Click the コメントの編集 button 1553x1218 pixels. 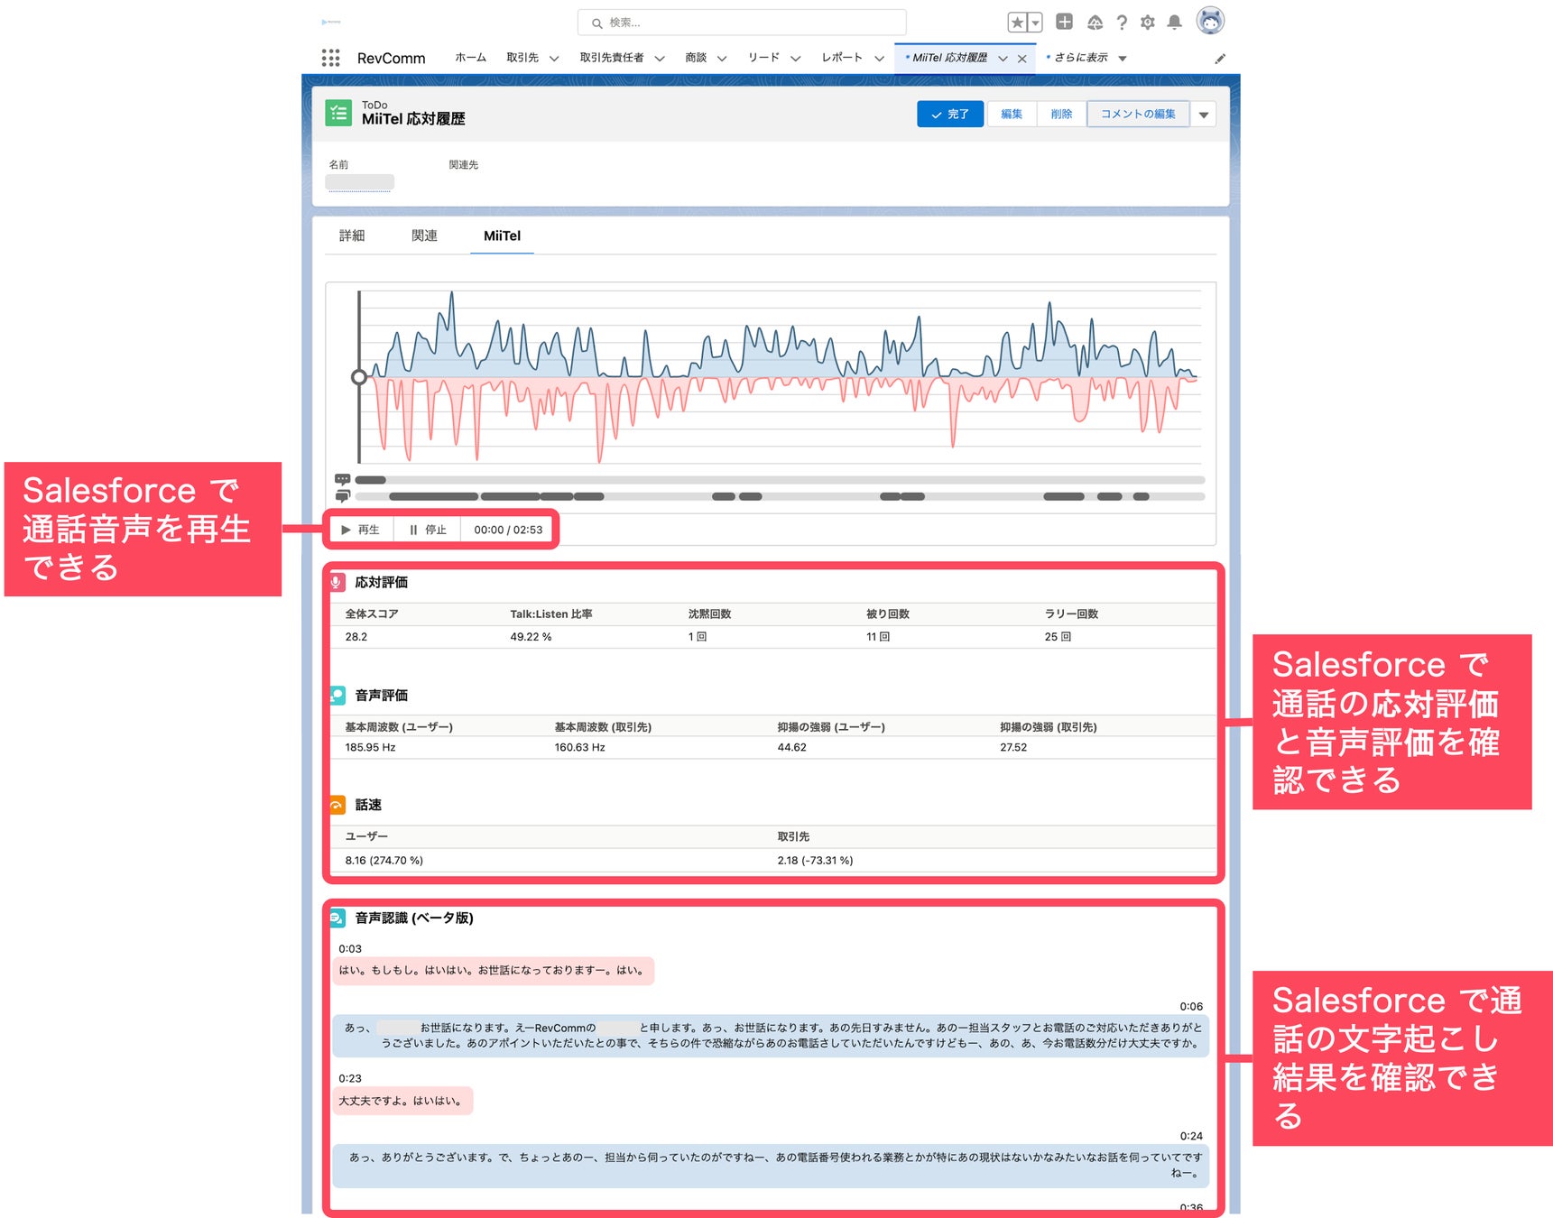point(1138,115)
